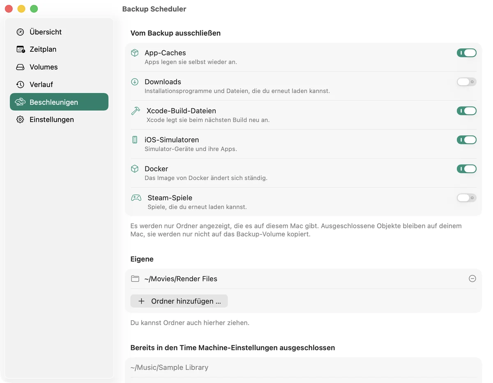Select the Beschleunigen sidebar item
493x383 pixels.
coord(59,102)
